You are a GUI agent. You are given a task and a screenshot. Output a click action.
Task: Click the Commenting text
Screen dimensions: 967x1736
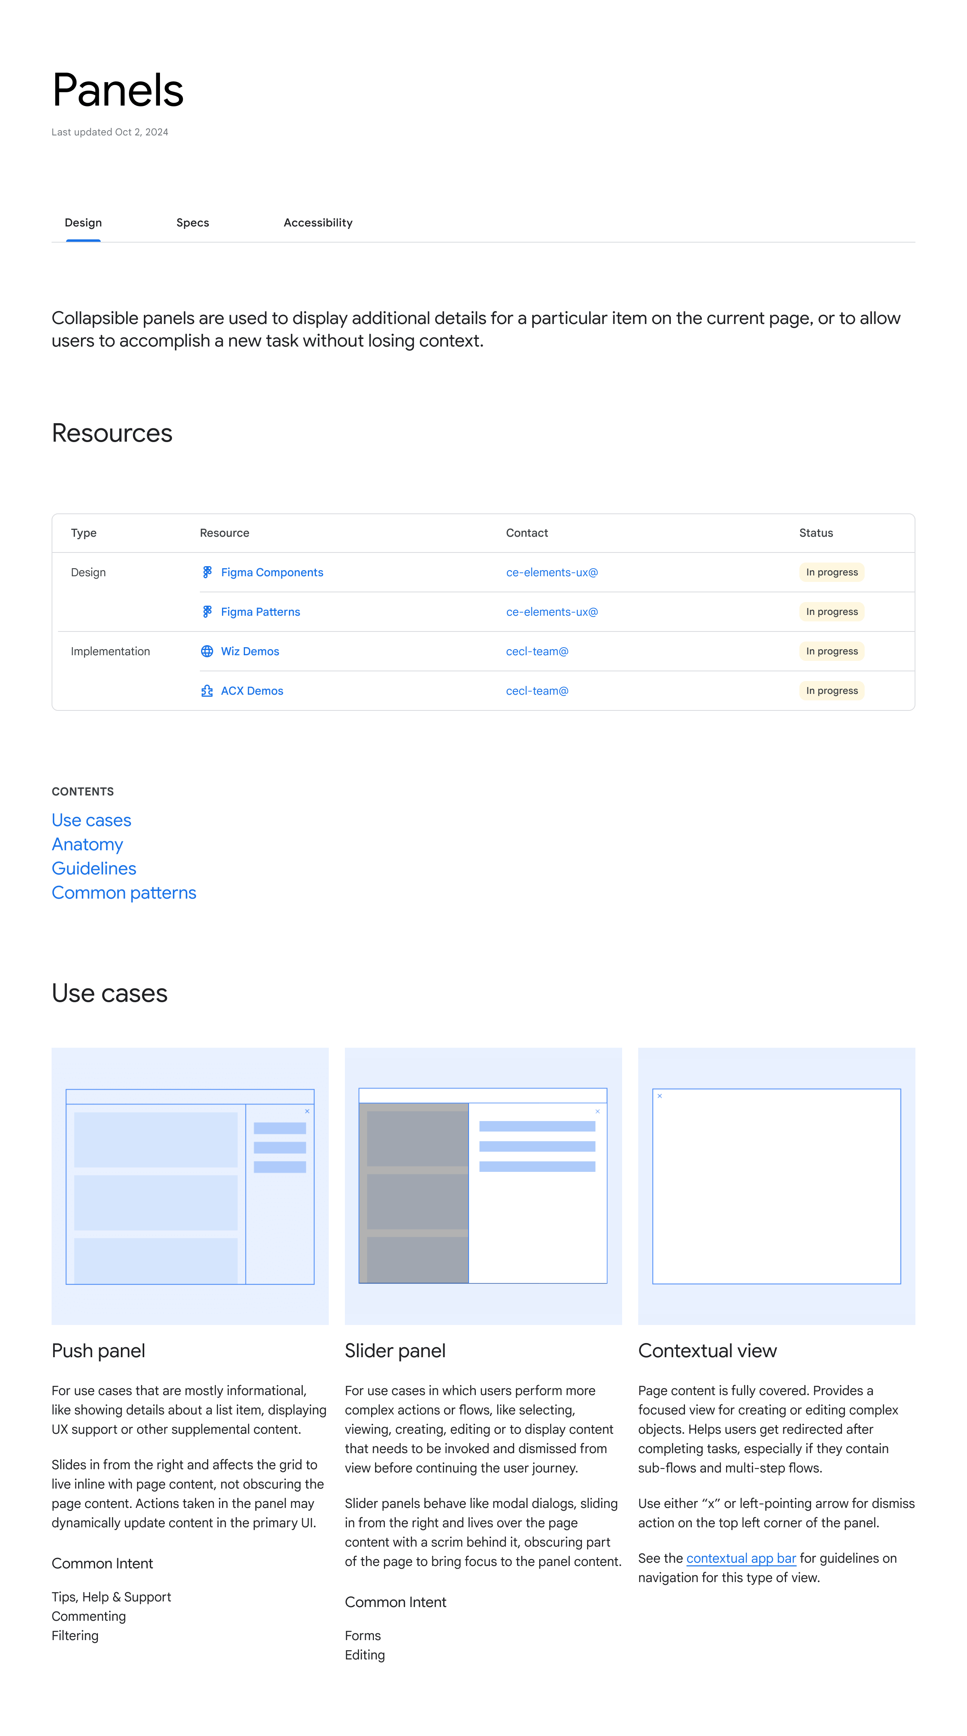[89, 1616]
